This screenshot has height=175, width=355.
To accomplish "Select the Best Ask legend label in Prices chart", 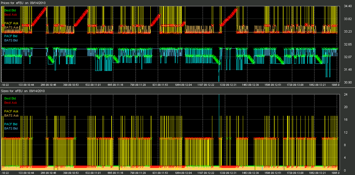I will 11,15.
